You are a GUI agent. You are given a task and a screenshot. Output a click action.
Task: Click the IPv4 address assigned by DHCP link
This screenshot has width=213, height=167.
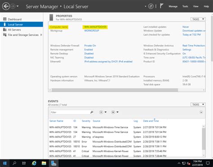[108, 62]
